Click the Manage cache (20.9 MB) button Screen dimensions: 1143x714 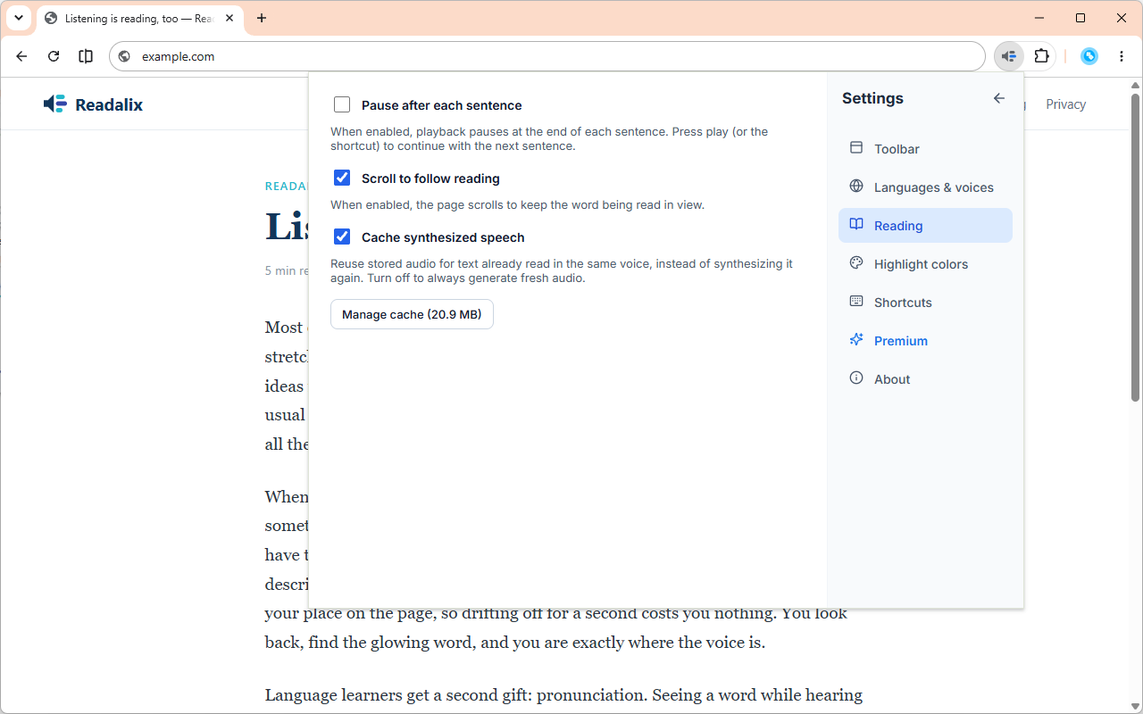pos(412,314)
